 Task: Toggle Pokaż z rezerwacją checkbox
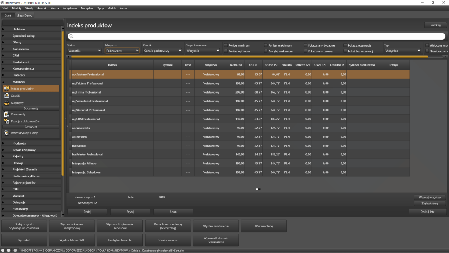tap(345, 45)
